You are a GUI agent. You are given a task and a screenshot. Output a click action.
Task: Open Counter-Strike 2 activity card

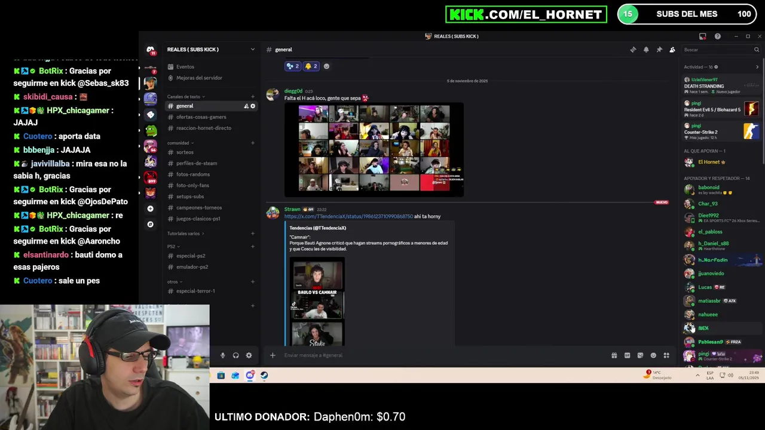click(721, 131)
